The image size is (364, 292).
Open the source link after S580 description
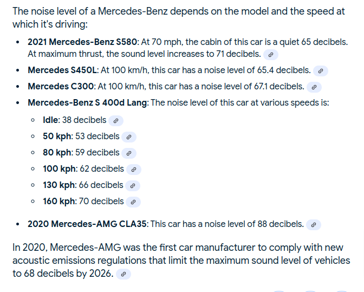271,55
